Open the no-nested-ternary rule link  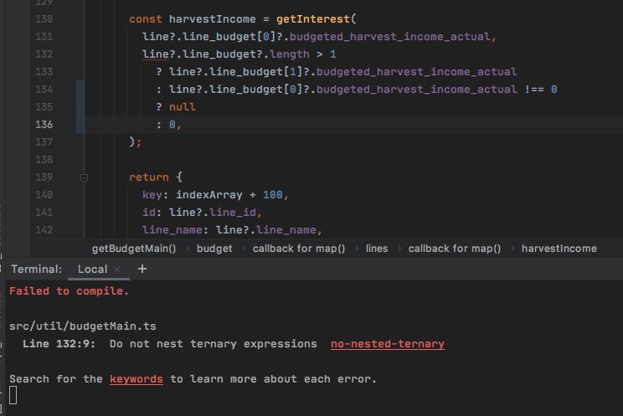click(x=388, y=344)
